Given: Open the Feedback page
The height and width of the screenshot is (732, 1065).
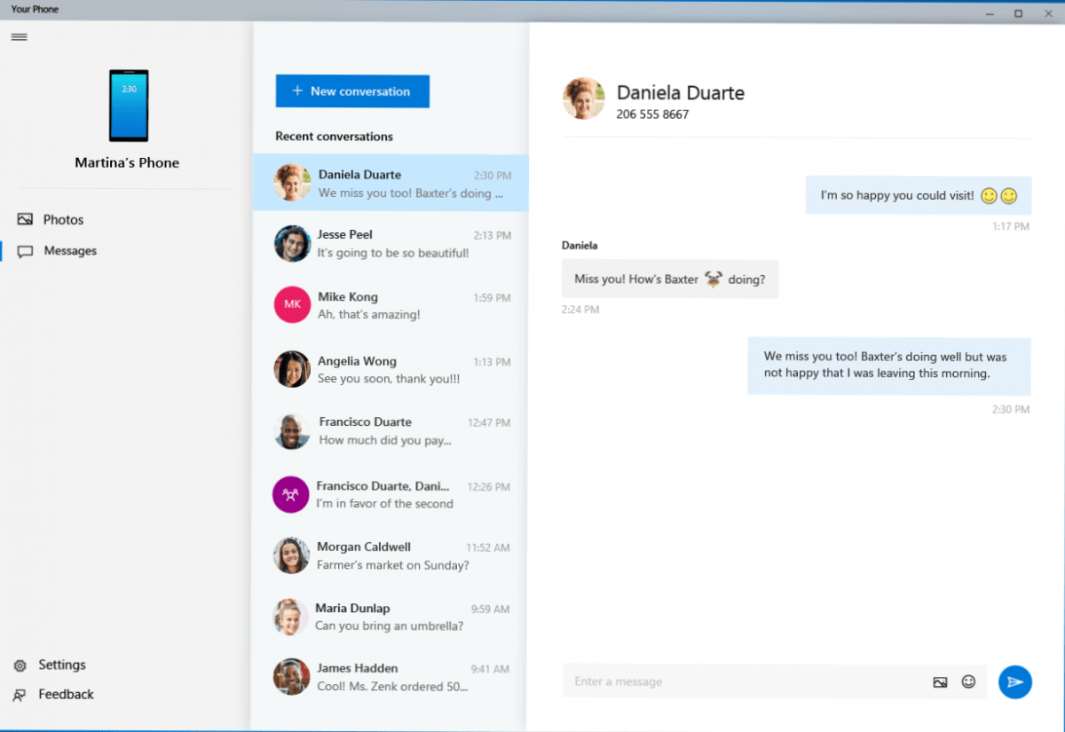Looking at the screenshot, I should [x=65, y=695].
